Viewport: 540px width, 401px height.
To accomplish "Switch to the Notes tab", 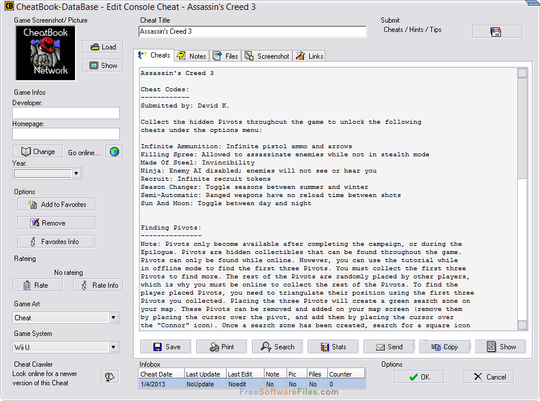I will tap(191, 56).
